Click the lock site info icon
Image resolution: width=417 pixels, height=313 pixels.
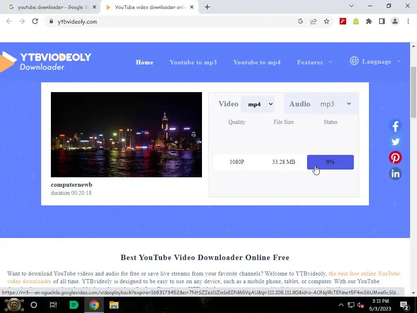[51, 22]
